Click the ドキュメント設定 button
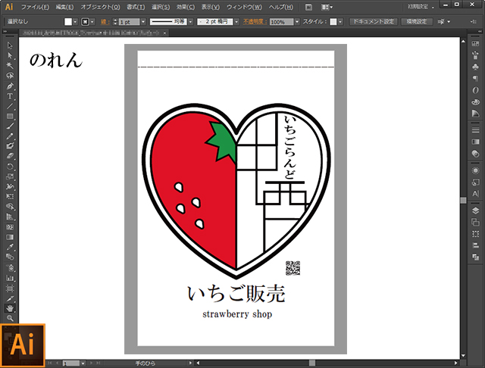This screenshot has height=368, width=485. (x=374, y=22)
